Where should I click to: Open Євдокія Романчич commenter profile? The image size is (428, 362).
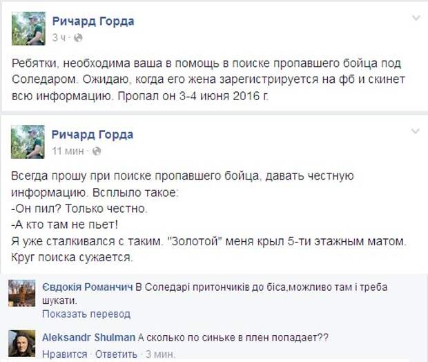[88, 287]
